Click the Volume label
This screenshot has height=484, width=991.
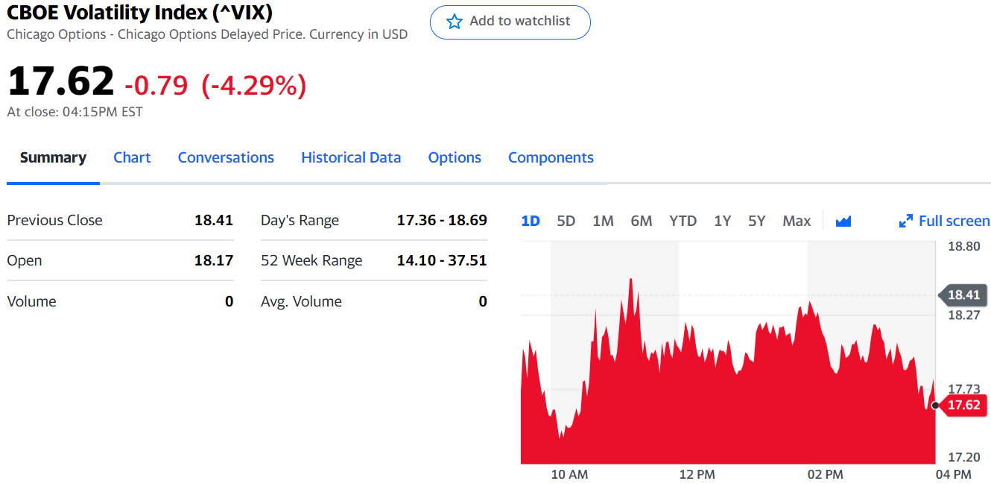31,301
